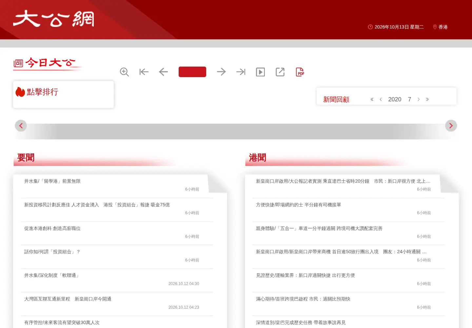472x328 pixels.
Task: Open article 有序管控/未來客流有望突破30萬人次
Action: click(x=62, y=322)
